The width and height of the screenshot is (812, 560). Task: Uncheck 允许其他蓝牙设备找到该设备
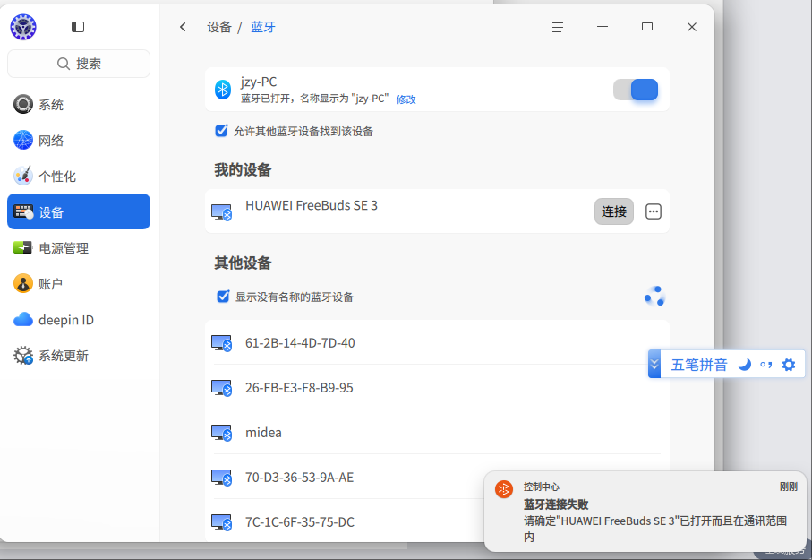click(x=221, y=131)
